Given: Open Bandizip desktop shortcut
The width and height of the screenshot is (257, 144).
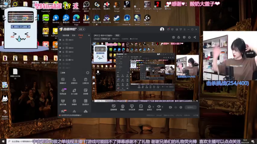Looking at the screenshot, I should (56, 19).
